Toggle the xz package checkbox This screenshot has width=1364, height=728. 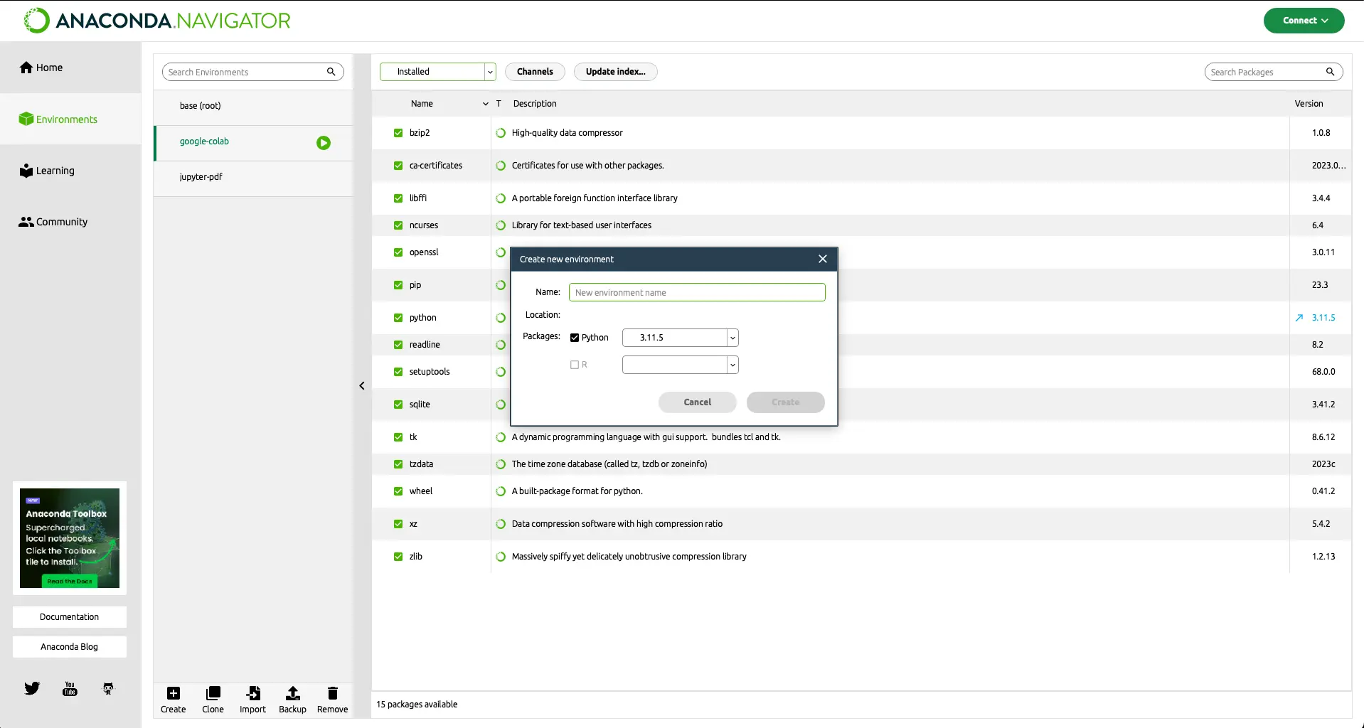pyautogui.click(x=398, y=524)
